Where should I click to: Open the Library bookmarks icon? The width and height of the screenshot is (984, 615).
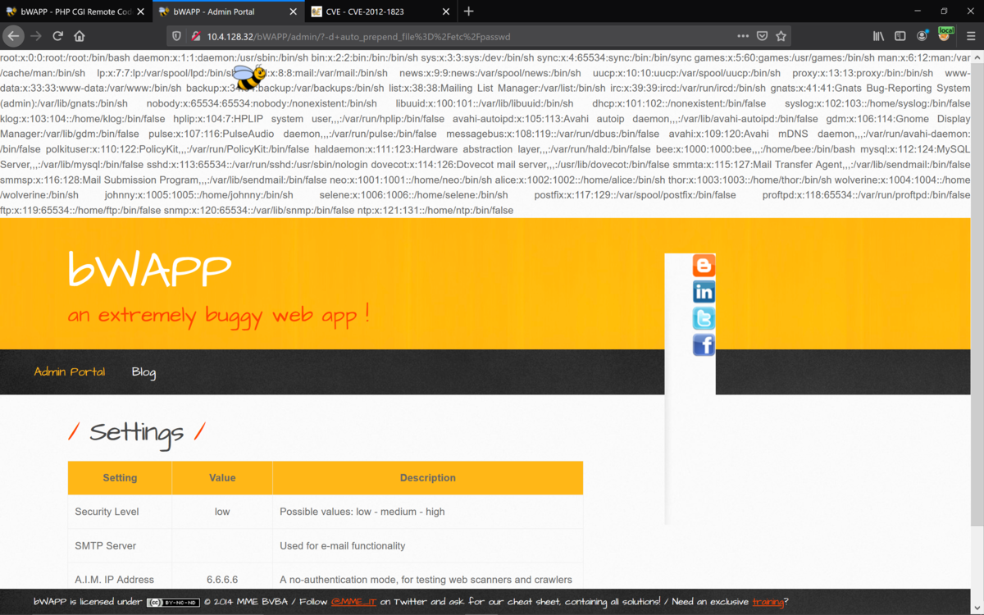878,36
